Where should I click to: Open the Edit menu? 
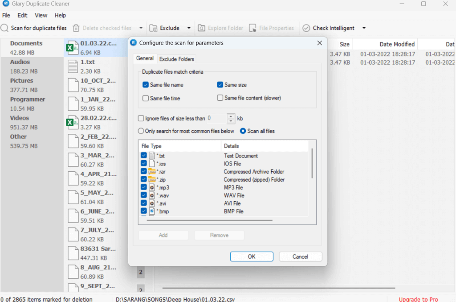point(22,15)
